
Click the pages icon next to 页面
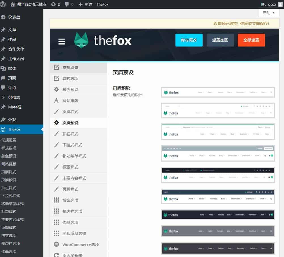3,78
